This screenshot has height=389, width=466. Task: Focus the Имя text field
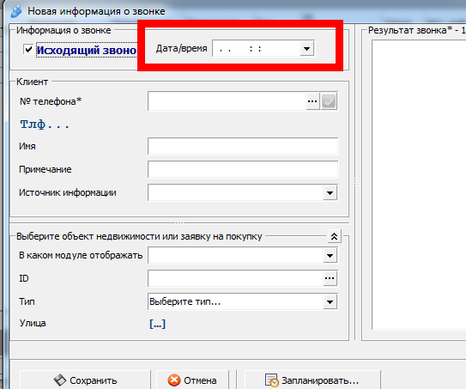click(243, 146)
